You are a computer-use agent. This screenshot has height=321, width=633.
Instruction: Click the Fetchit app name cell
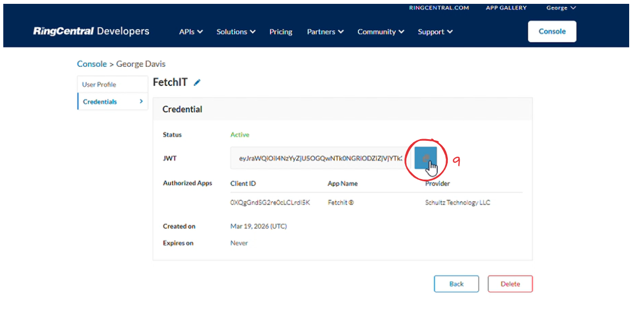pos(341,203)
